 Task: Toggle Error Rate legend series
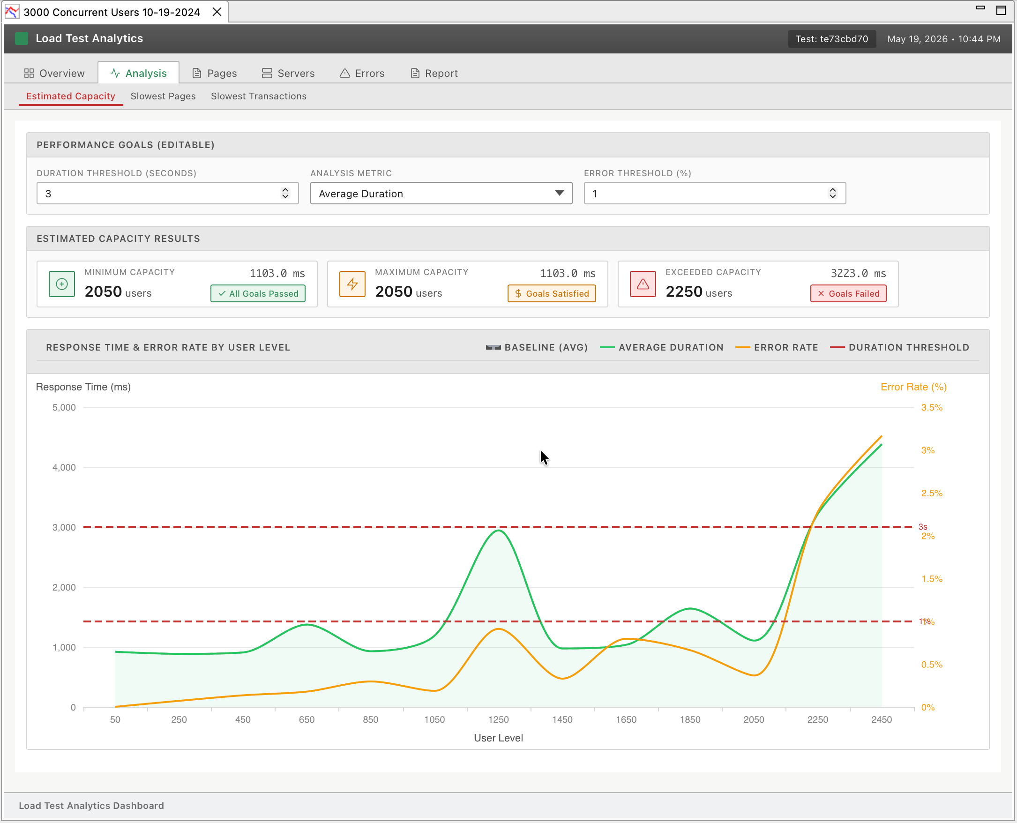(x=777, y=347)
